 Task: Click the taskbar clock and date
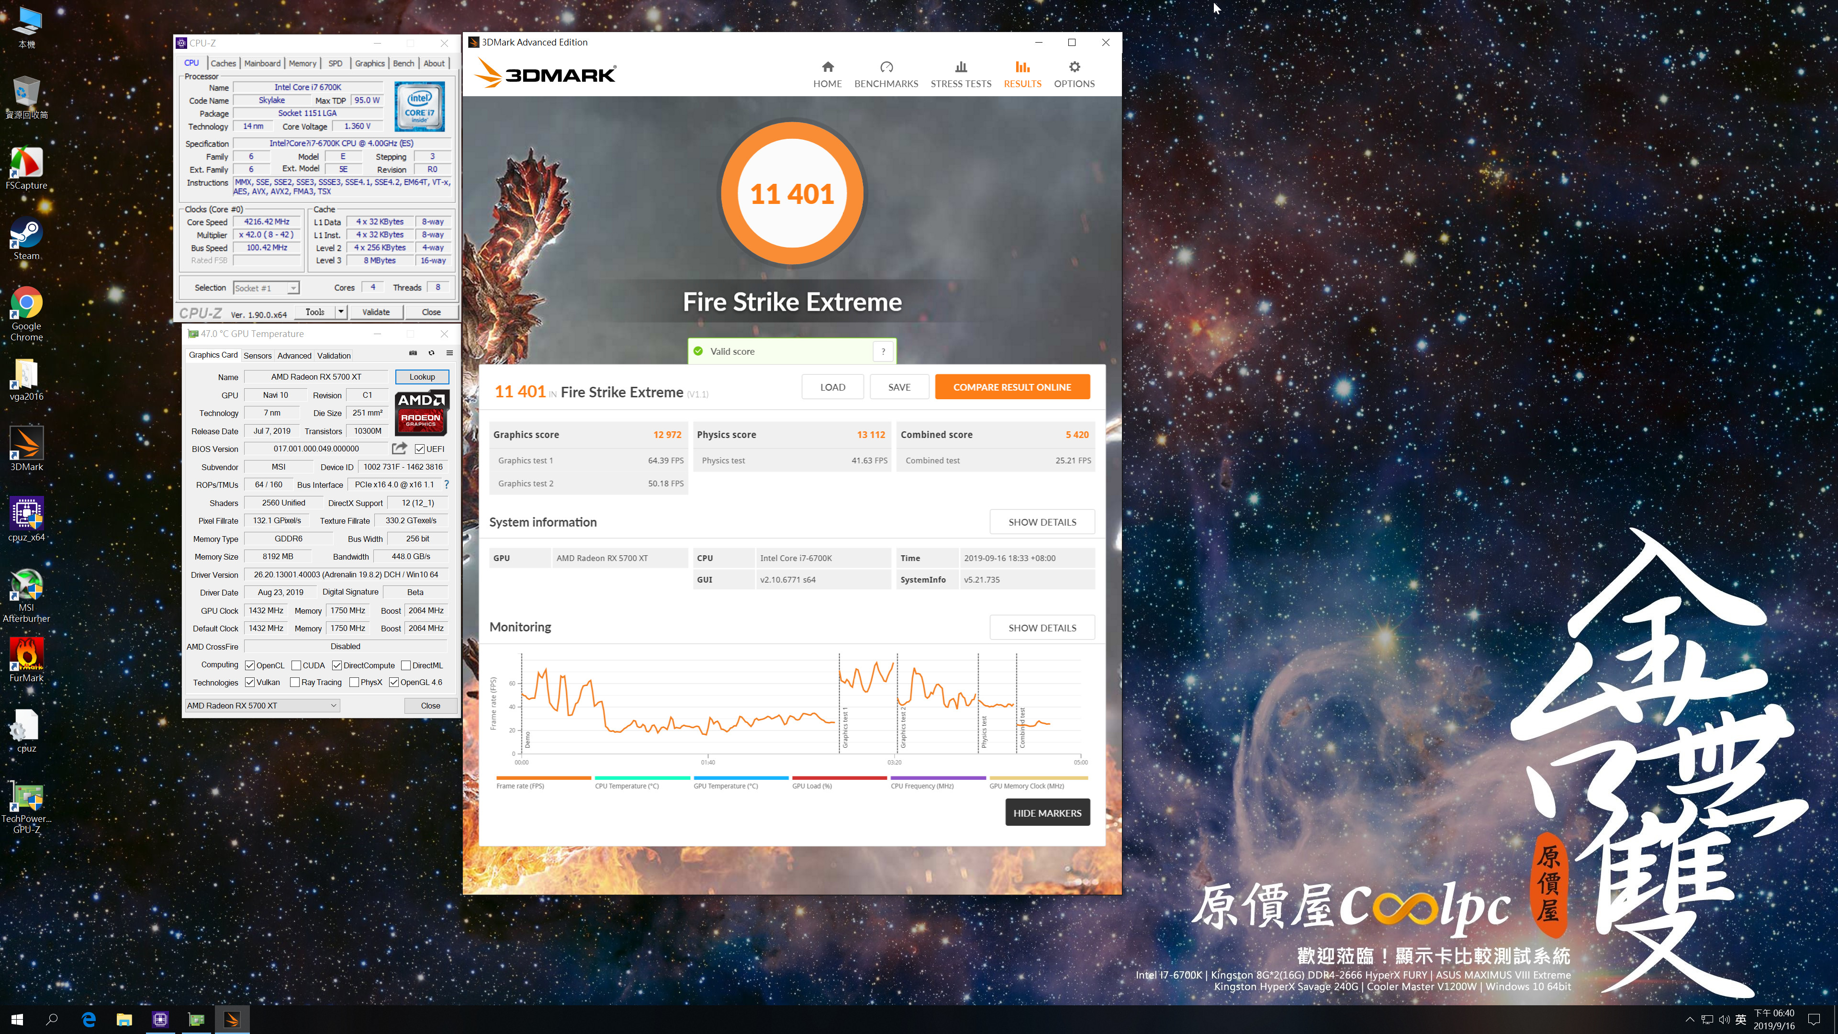pyautogui.click(x=1774, y=1020)
